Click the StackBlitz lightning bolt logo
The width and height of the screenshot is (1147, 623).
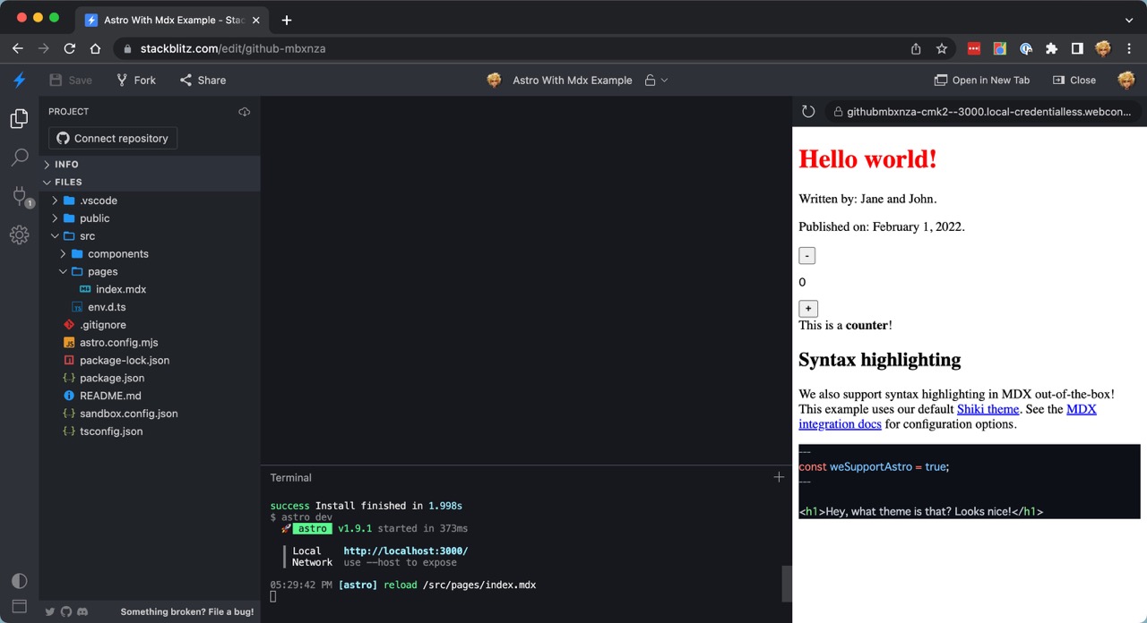[19, 81]
